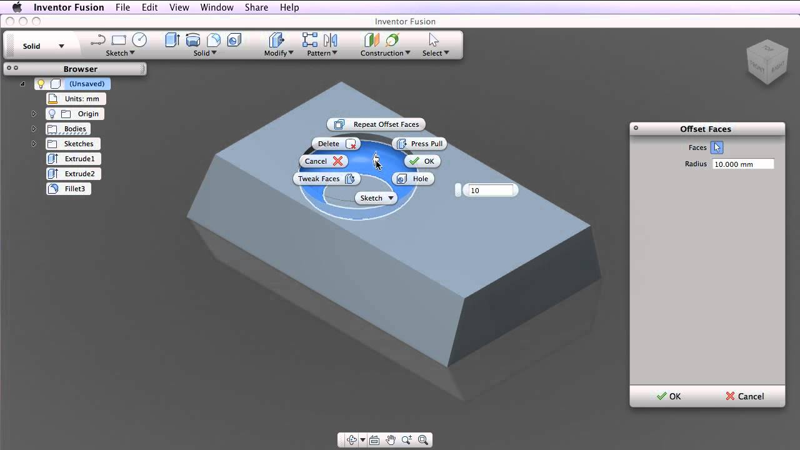Choose the Fillet tool in Solid group
Viewport: 800px width, 450px height.
coord(214,40)
